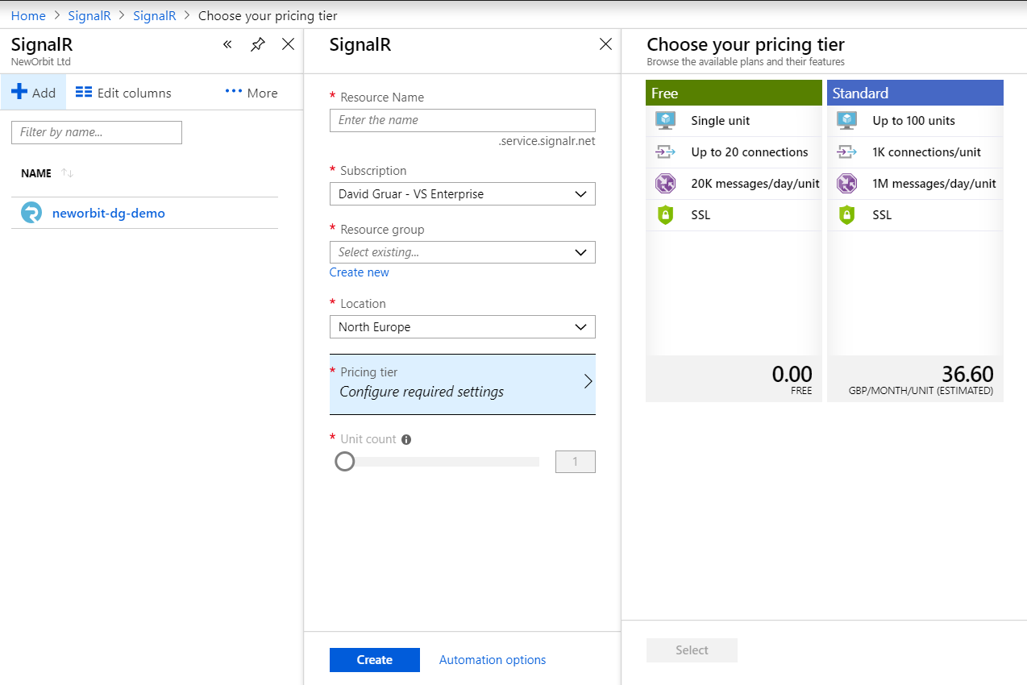Click the disabled Select button
This screenshot has width=1027, height=685.
coord(692,650)
